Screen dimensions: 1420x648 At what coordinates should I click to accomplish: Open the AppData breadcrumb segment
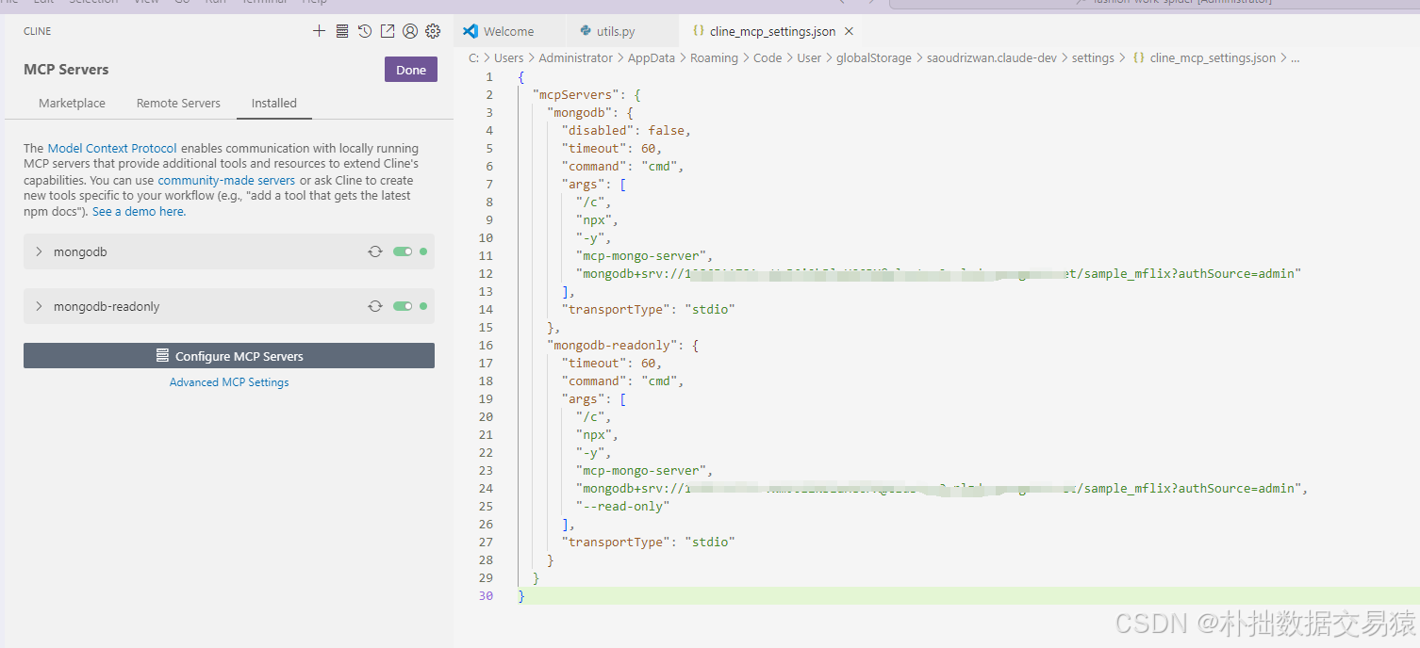pyautogui.click(x=652, y=57)
